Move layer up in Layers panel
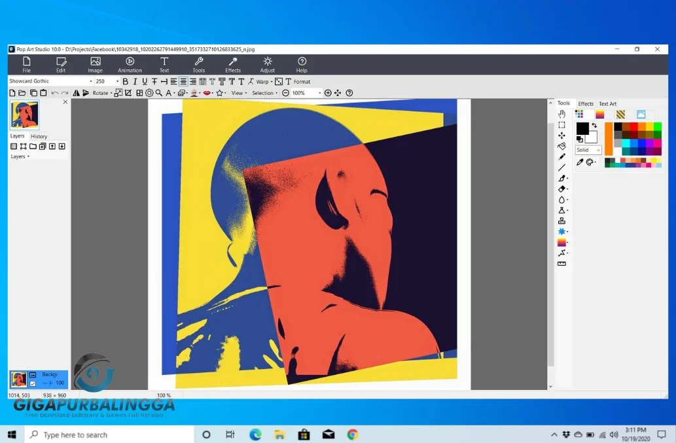Screen dimensions: 676x443 (52, 147)
